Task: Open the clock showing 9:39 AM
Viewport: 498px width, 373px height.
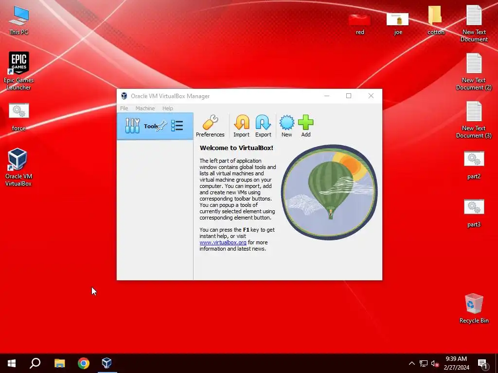Action: [456, 363]
